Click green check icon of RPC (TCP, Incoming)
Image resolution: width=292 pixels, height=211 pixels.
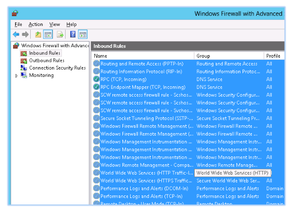tap(96, 79)
